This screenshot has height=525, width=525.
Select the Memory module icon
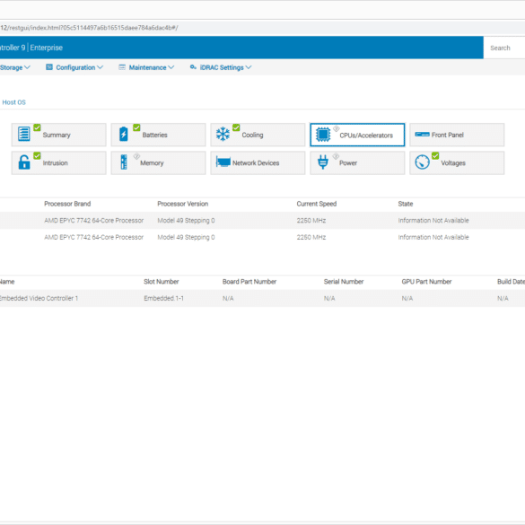coord(124,162)
